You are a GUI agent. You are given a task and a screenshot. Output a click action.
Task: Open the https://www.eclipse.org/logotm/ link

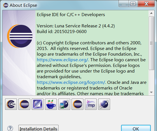click(x=71, y=82)
